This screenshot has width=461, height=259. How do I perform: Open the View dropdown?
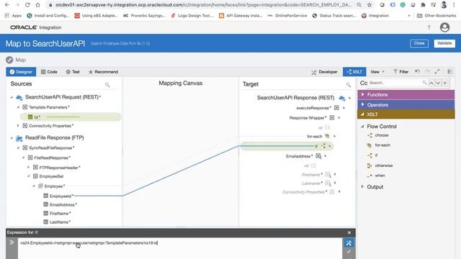pyautogui.click(x=377, y=72)
